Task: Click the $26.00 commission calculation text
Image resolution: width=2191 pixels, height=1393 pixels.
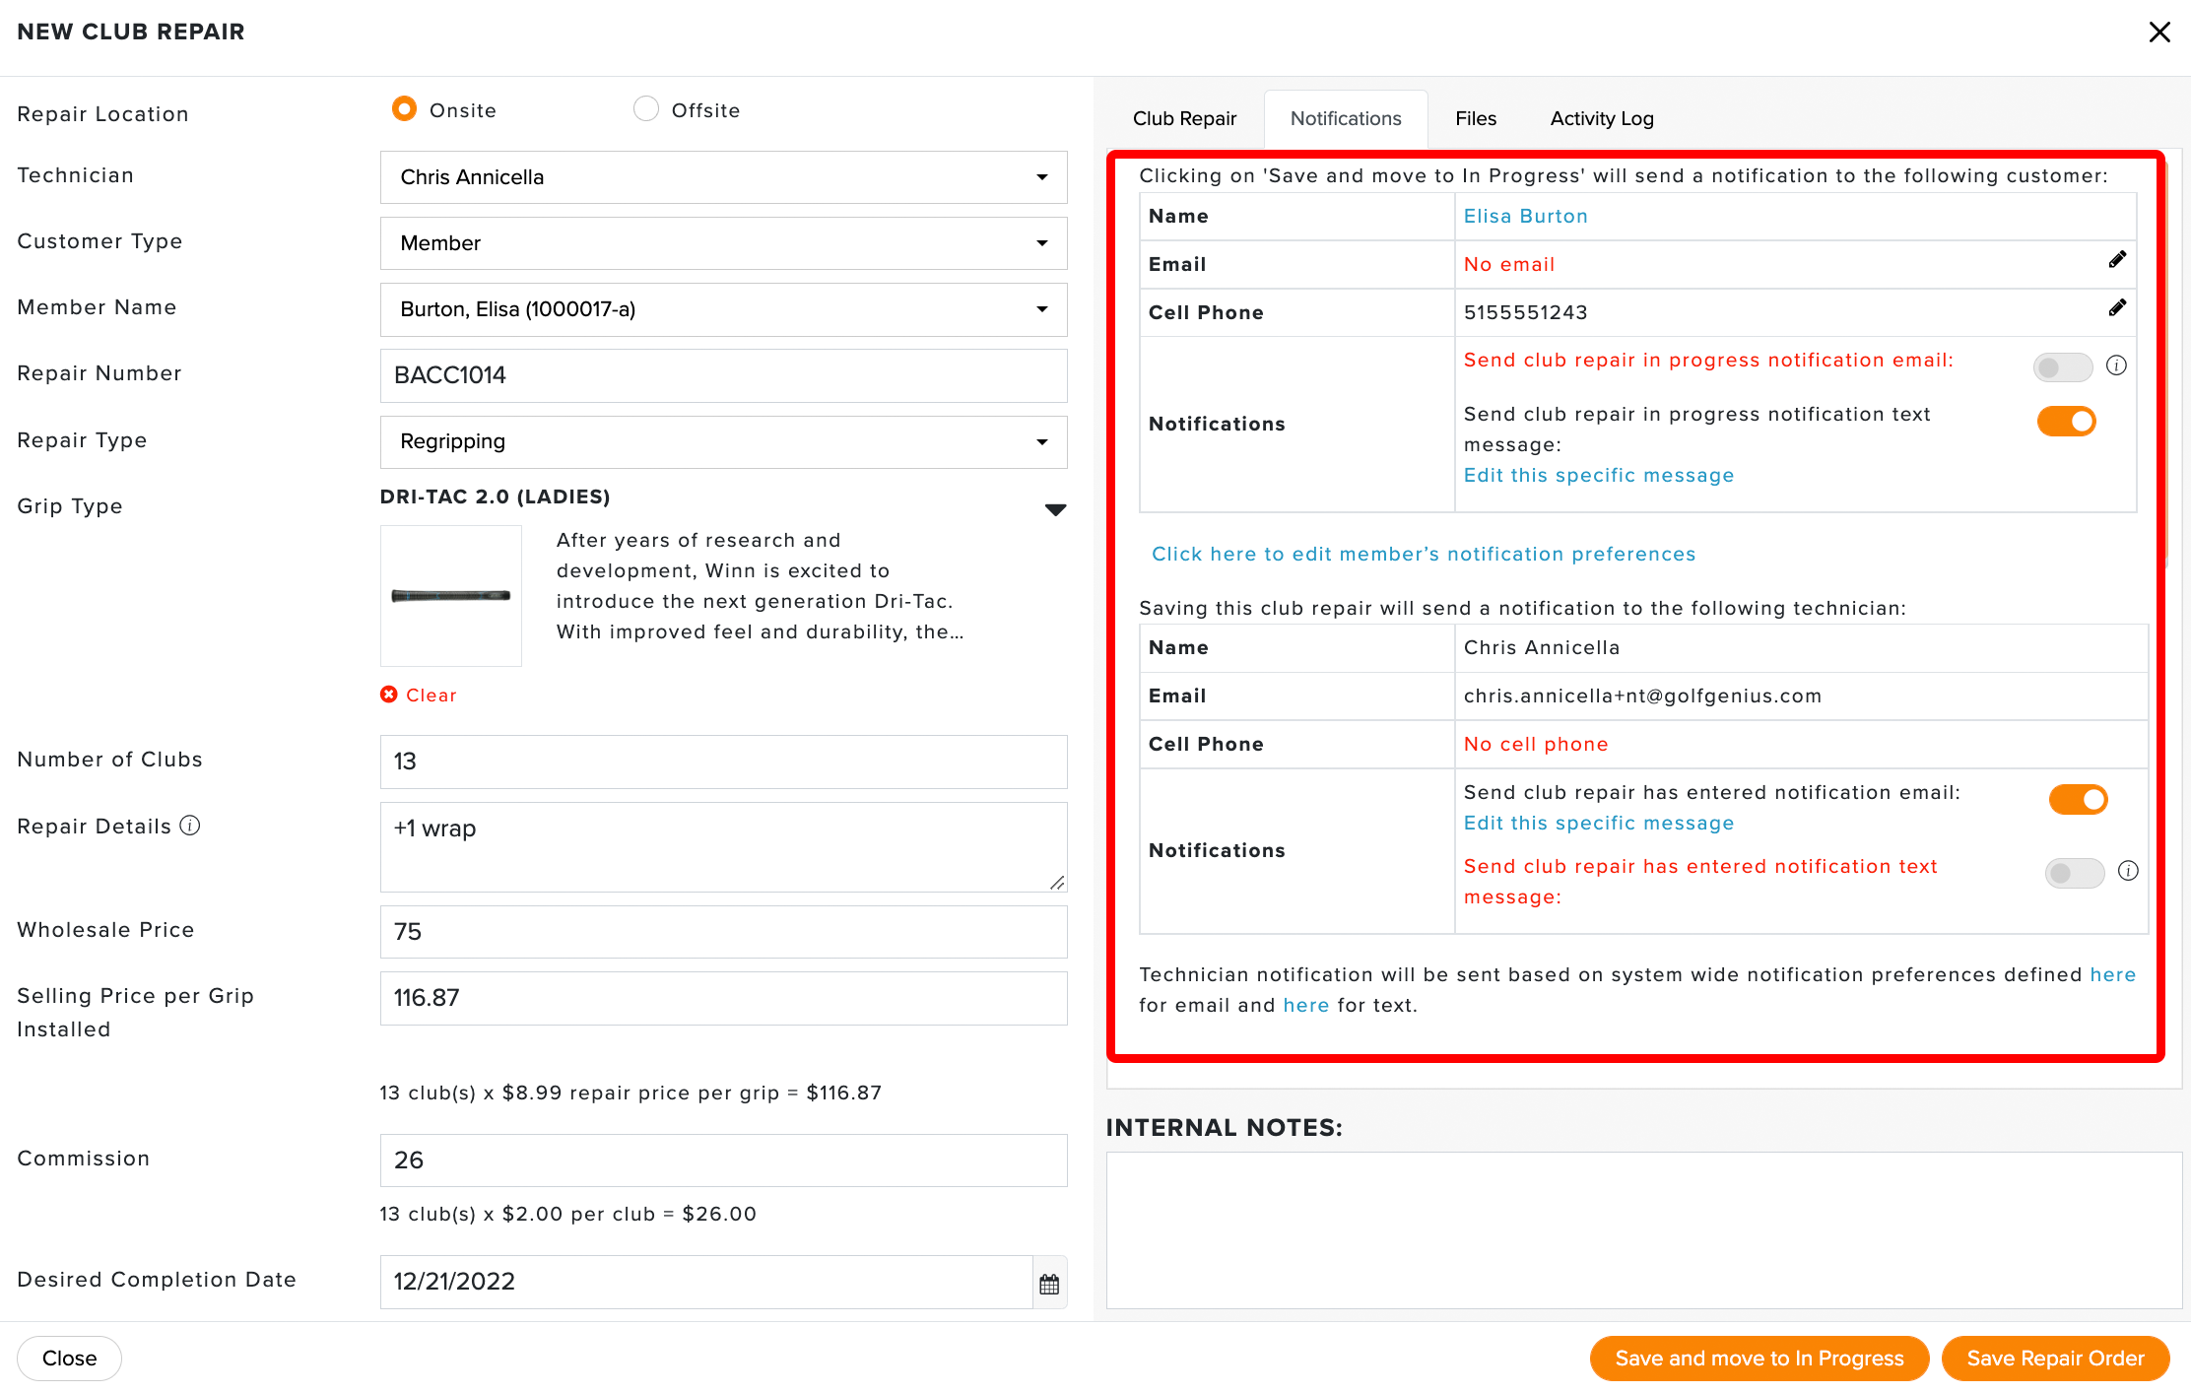Action: pos(568,1214)
